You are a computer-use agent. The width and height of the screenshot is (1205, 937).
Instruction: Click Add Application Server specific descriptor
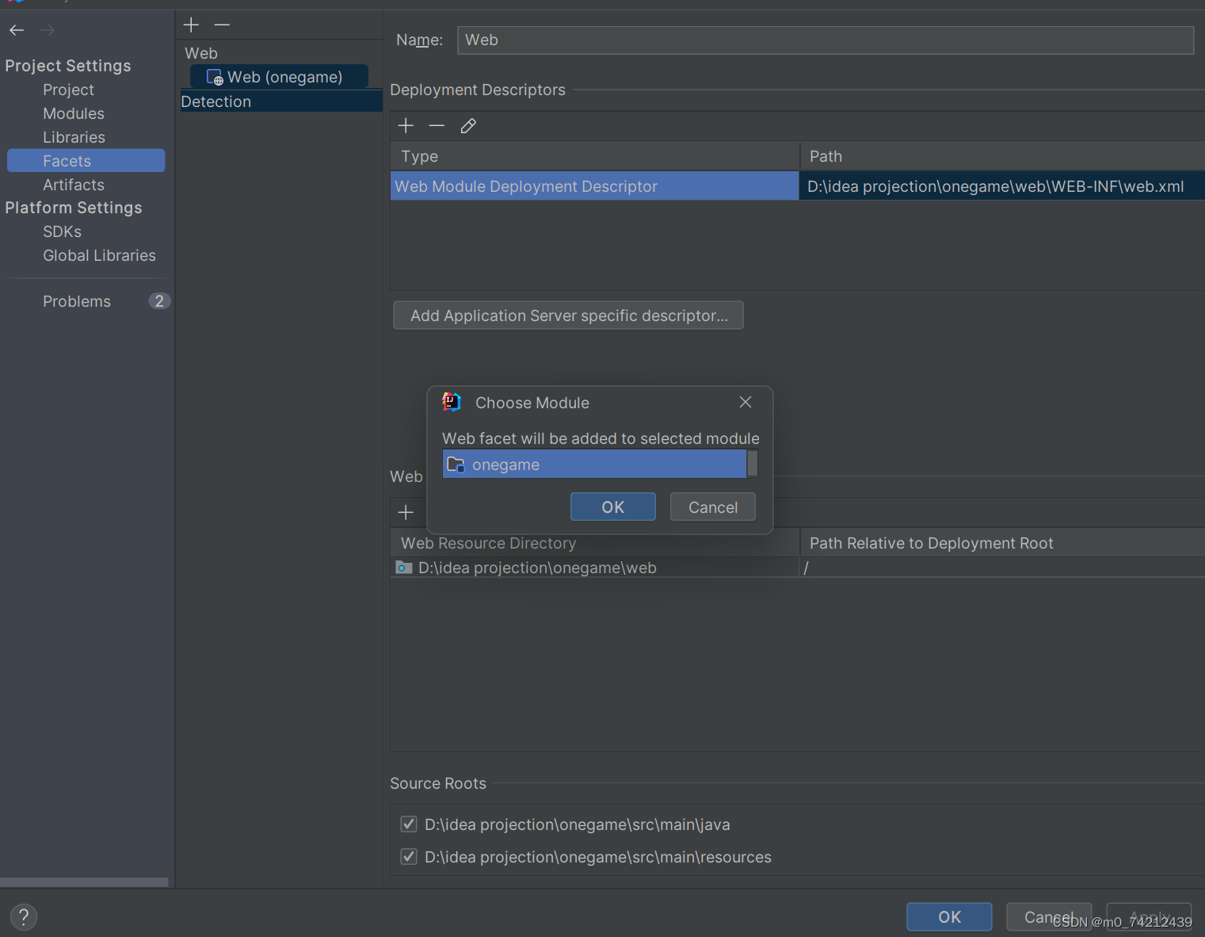pyautogui.click(x=568, y=315)
